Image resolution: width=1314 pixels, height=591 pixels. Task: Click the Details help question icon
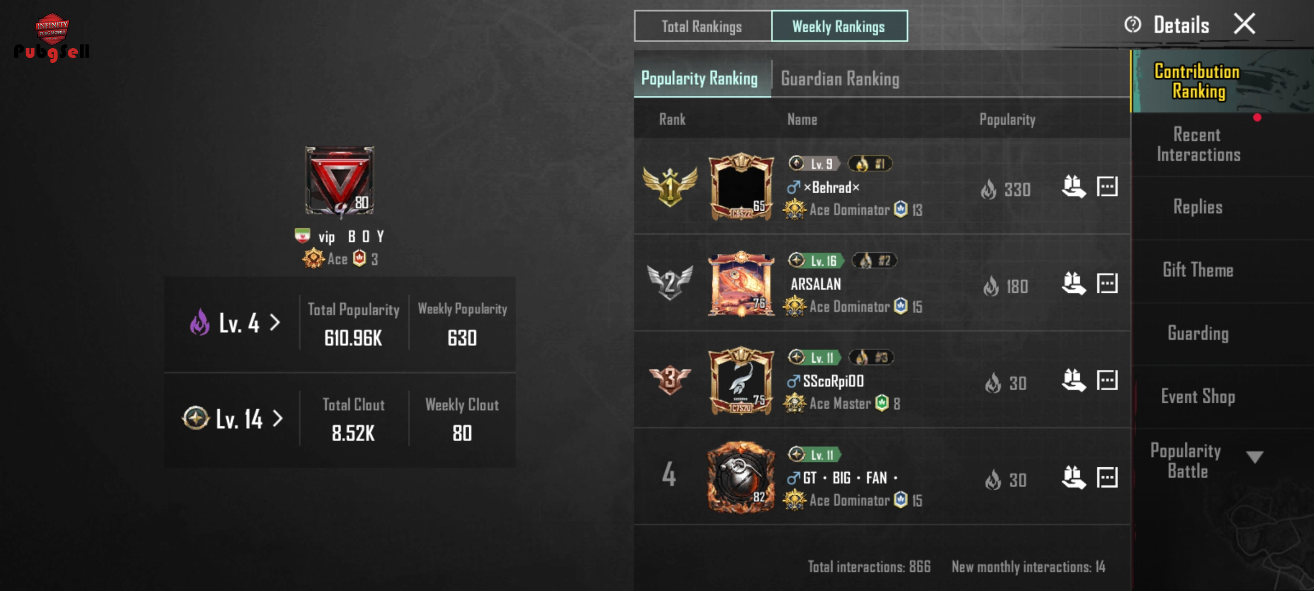click(x=1132, y=25)
